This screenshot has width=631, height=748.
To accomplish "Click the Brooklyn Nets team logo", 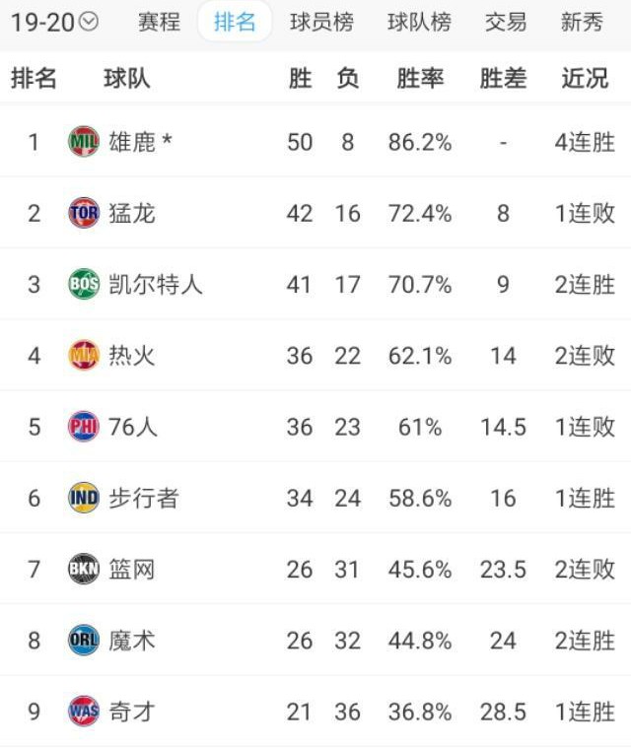I will 84,570.
